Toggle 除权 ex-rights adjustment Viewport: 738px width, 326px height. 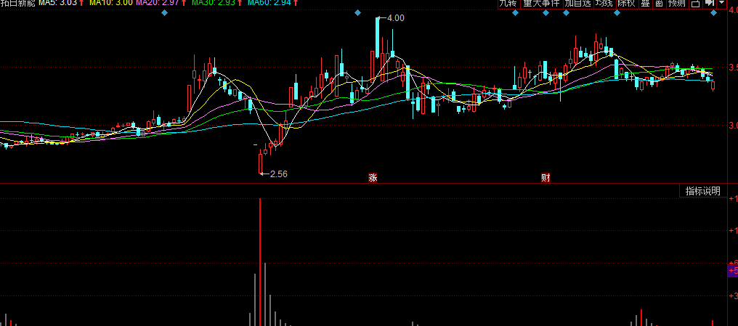pos(625,4)
